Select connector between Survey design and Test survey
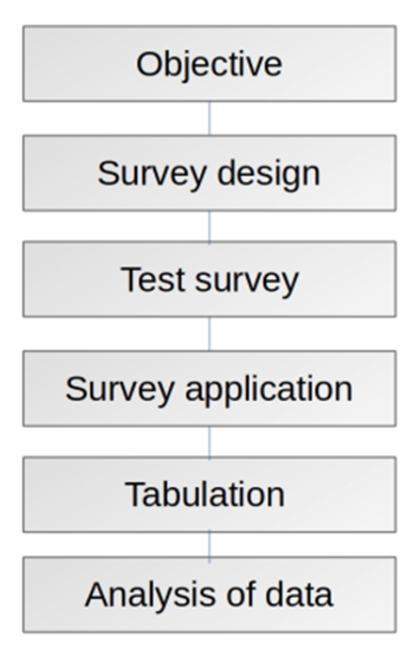 tap(209, 227)
